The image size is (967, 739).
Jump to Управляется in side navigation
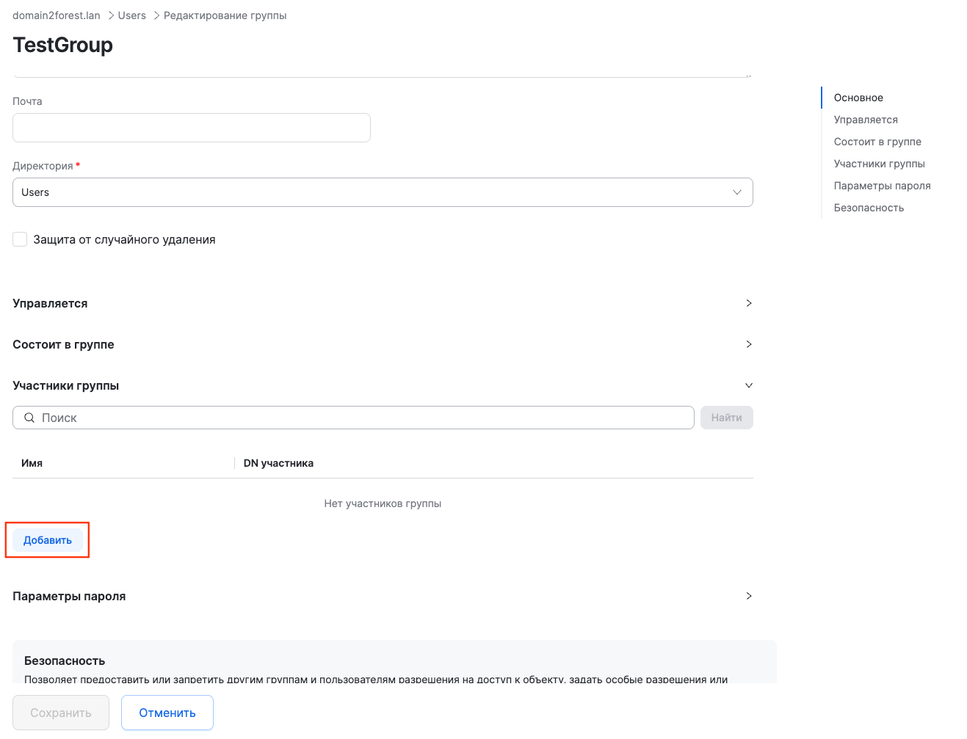[866, 120]
